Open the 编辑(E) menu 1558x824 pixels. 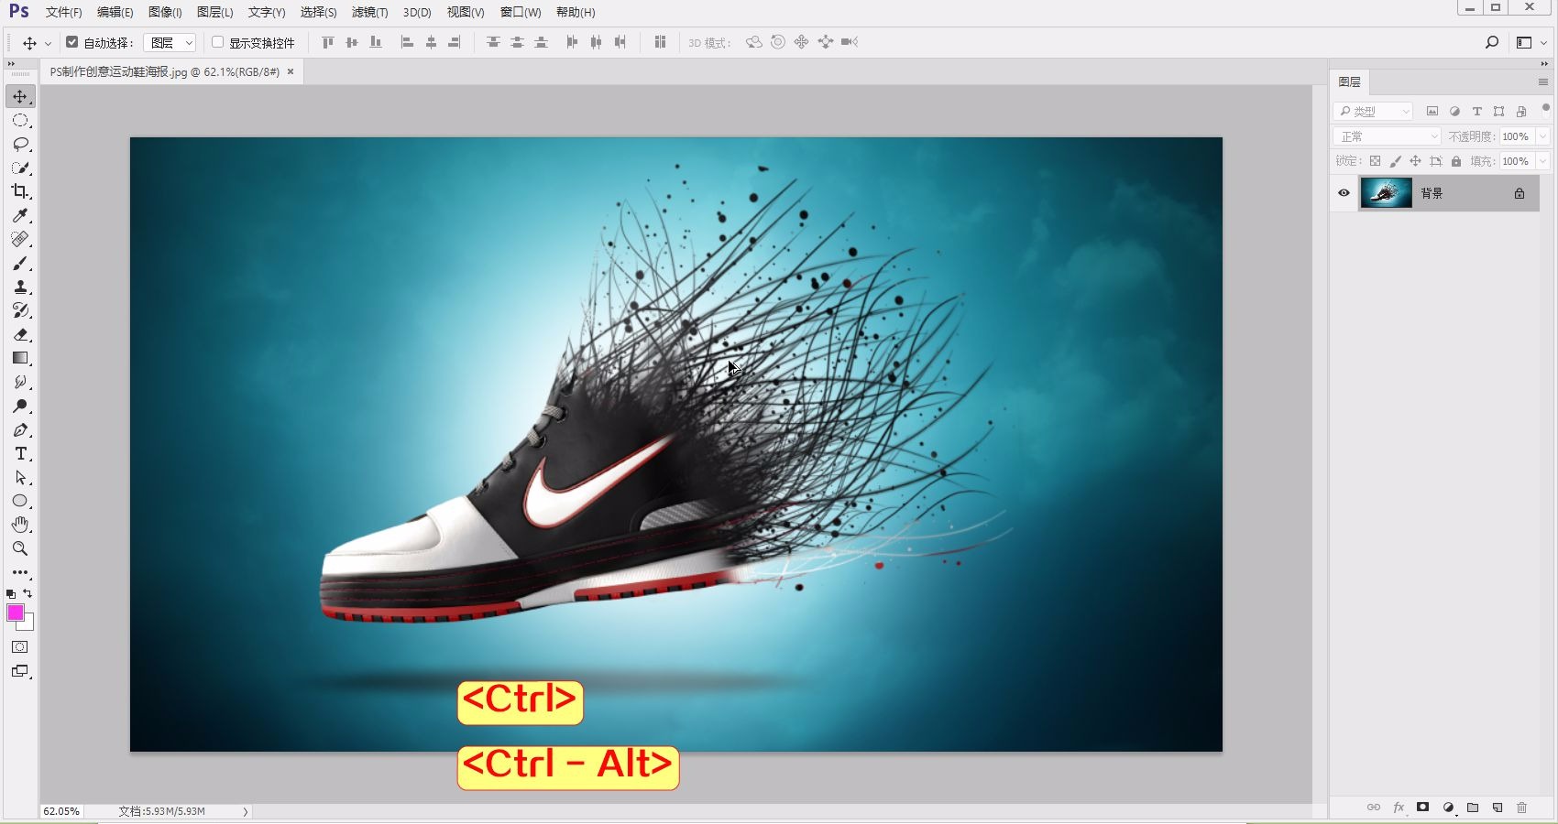(x=115, y=13)
